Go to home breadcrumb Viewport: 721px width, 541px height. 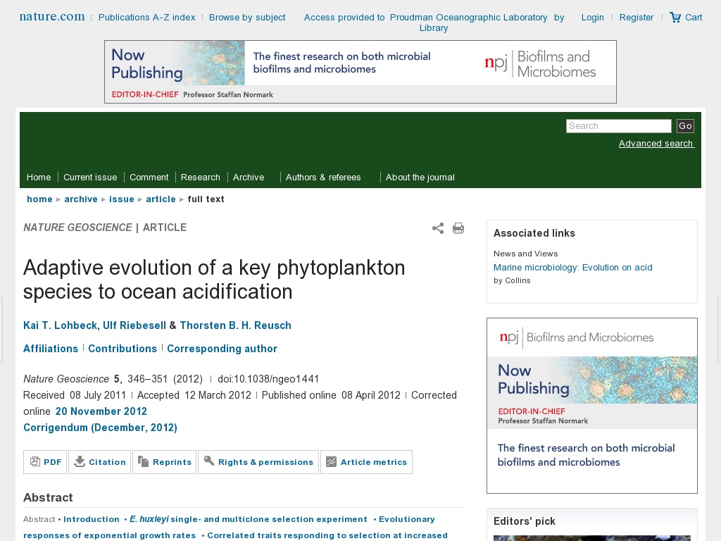(39, 199)
